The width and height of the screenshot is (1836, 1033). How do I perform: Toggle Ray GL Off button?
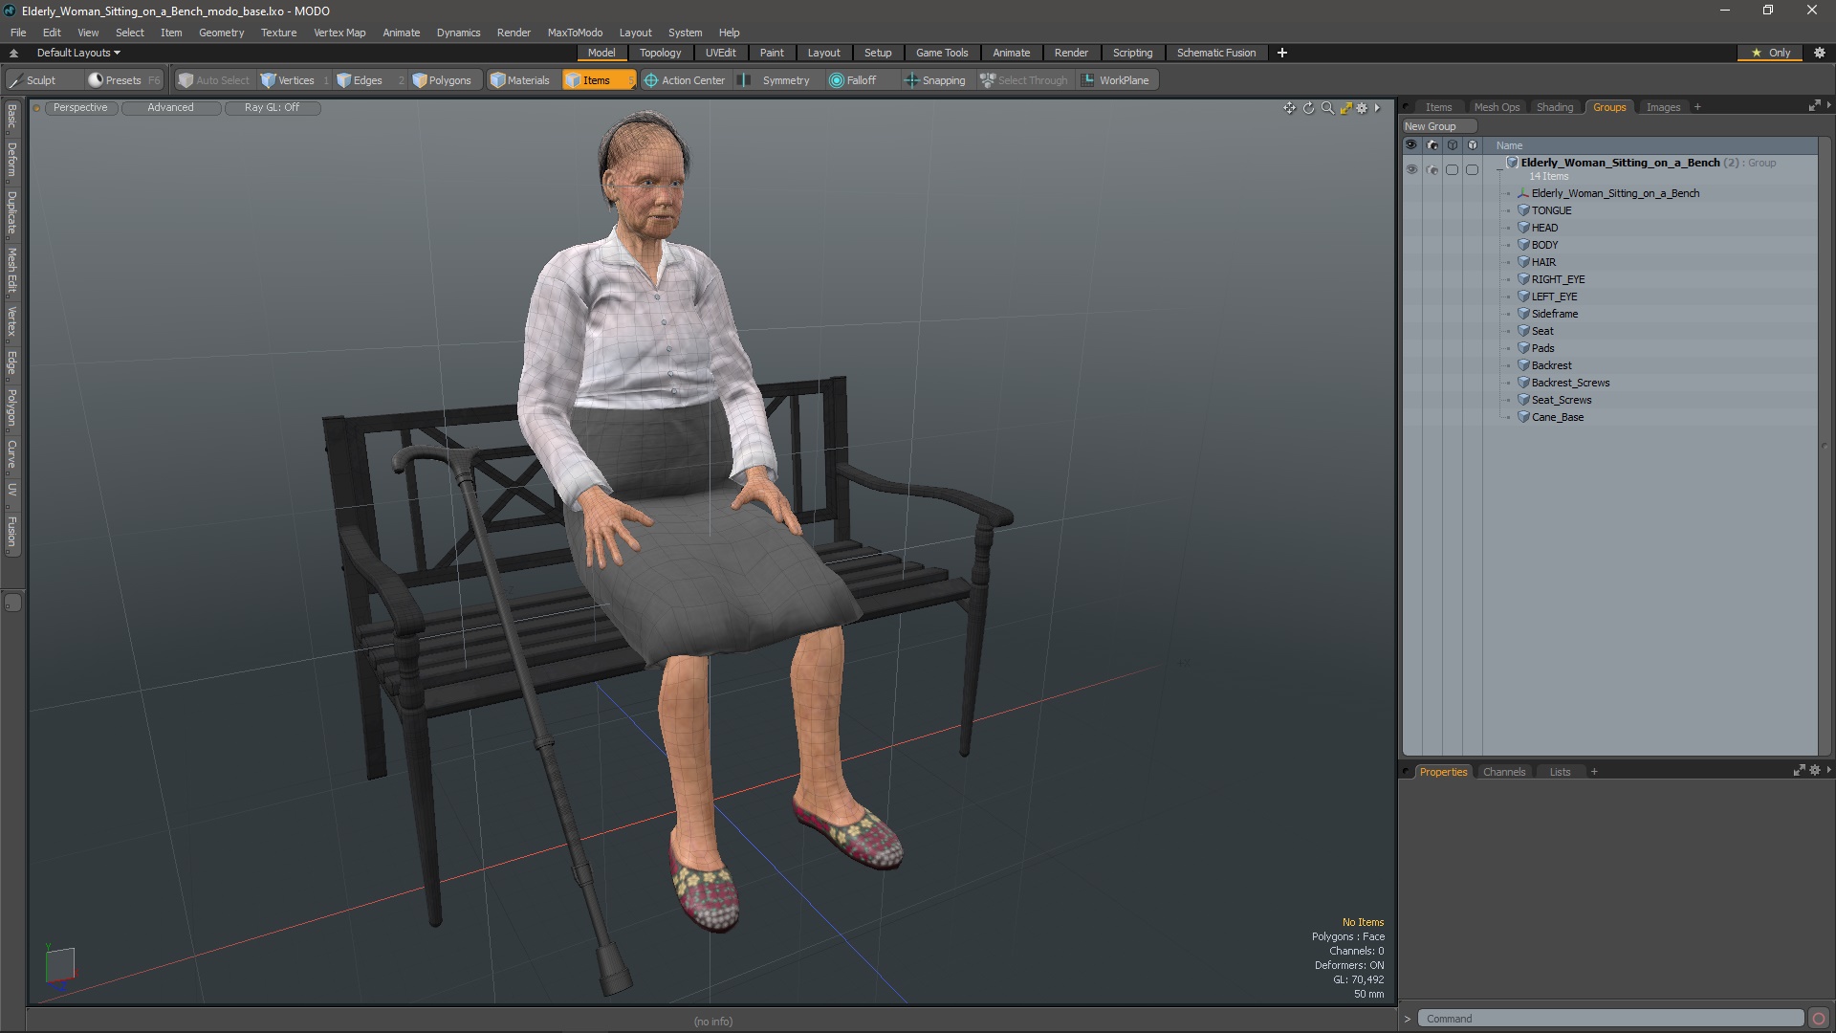[x=272, y=107]
